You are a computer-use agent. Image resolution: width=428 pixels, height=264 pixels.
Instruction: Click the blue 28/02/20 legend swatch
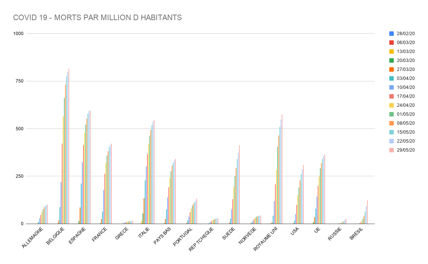[x=392, y=34]
